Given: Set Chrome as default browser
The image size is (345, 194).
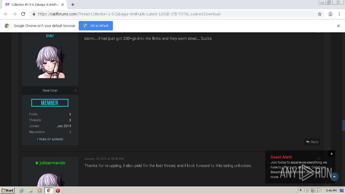Looking at the screenshot, I should 96,26.
